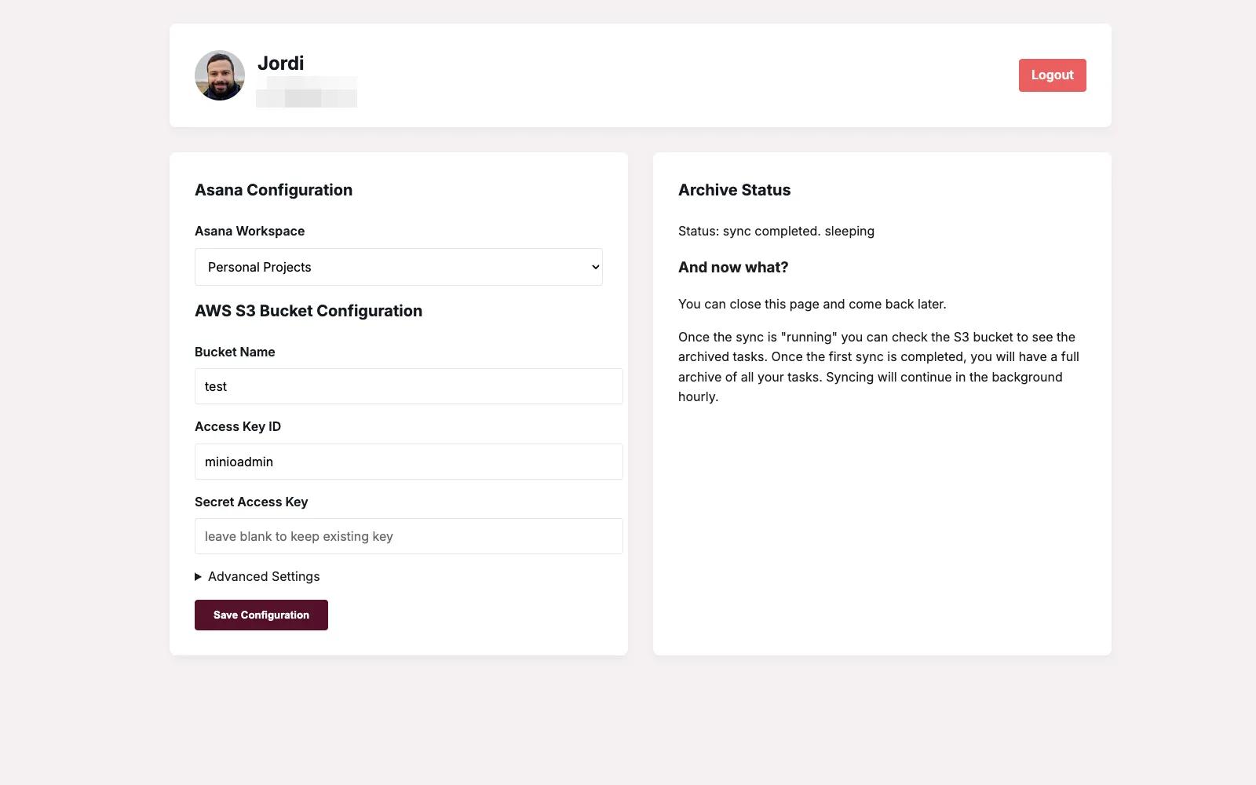Focus the Bucket Name input field

coord(408,386)
